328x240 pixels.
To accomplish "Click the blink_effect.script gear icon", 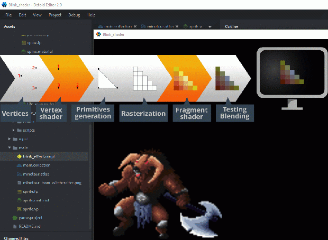I will [19, 156].
